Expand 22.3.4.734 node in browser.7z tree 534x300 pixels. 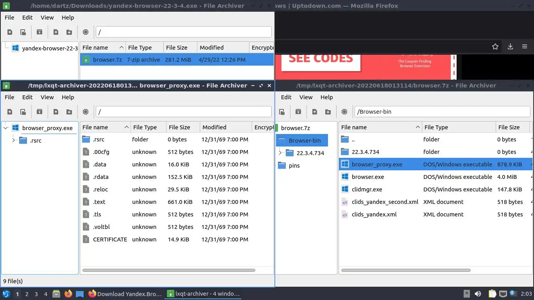(x=280, y=153)
